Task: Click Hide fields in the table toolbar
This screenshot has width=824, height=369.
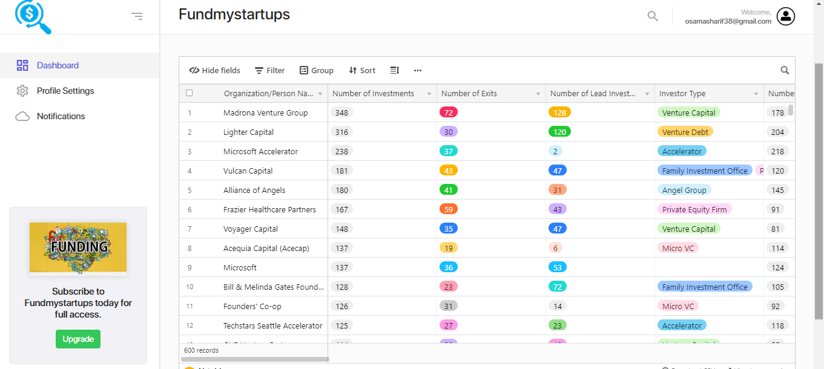Action: 215,70
